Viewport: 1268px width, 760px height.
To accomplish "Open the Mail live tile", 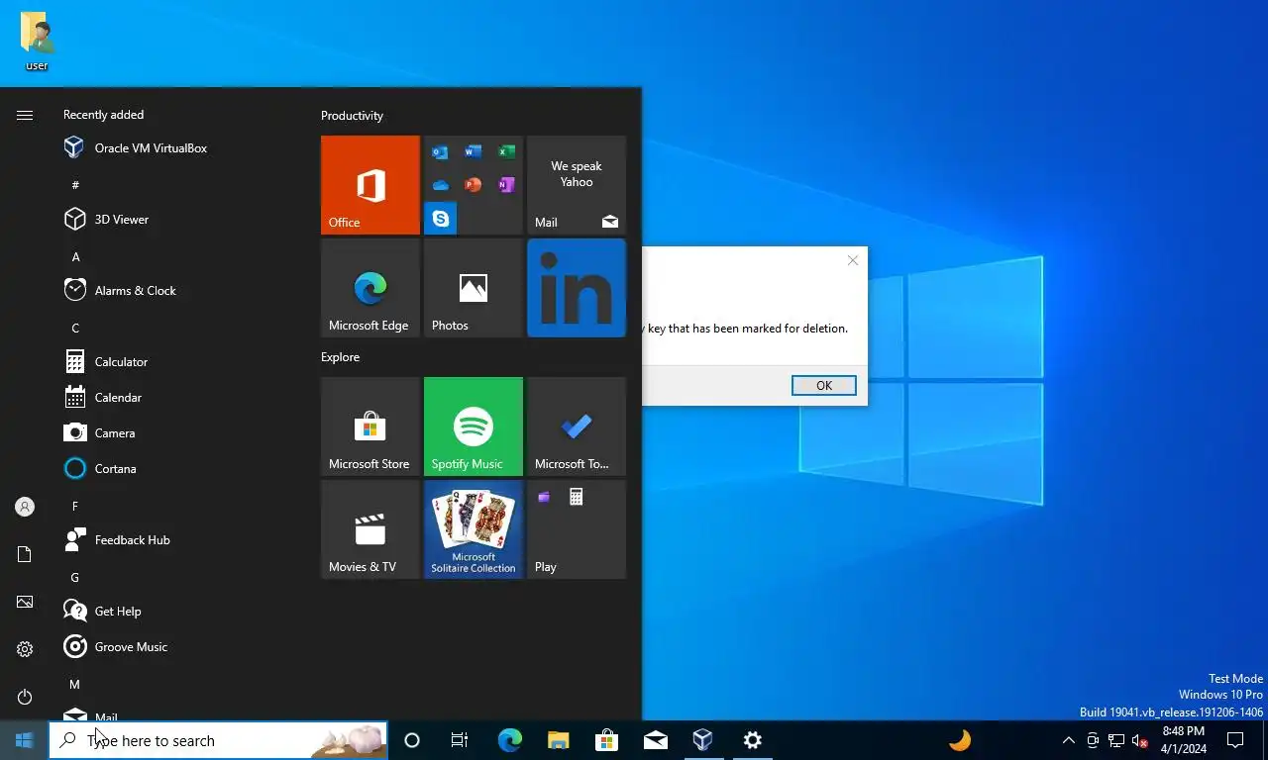I will tap(577, 185).
